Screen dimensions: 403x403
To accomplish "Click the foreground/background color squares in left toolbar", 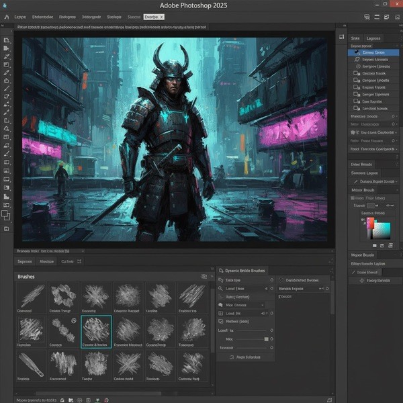I will [x=5, y=215].
